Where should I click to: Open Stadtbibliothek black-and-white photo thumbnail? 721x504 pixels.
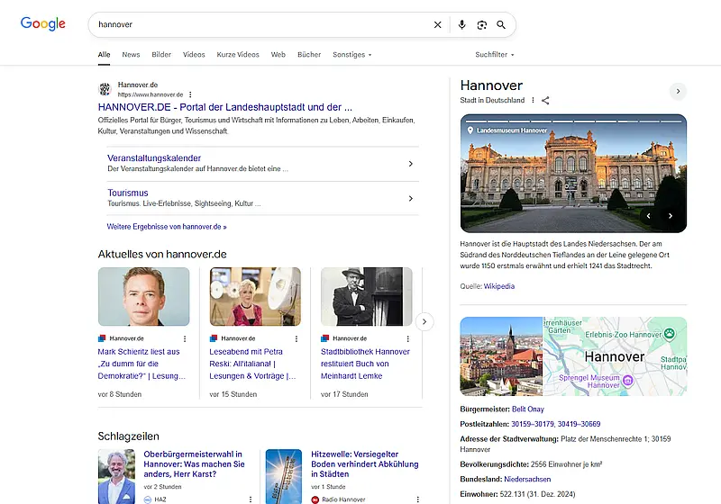[x=367, y=296]
